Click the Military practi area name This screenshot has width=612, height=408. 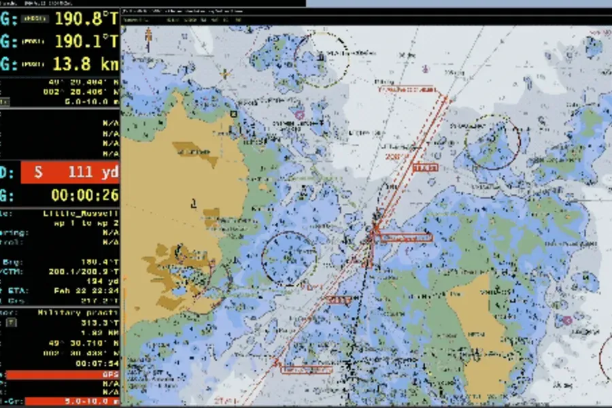[x=78, y=313]
